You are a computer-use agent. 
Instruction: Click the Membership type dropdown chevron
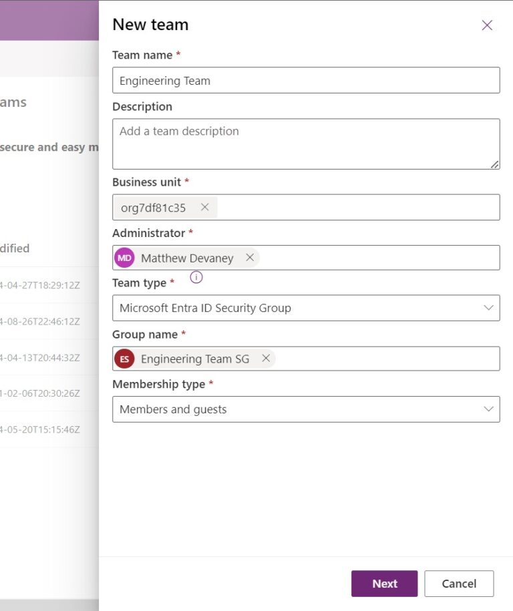click(x=488, y=409)
